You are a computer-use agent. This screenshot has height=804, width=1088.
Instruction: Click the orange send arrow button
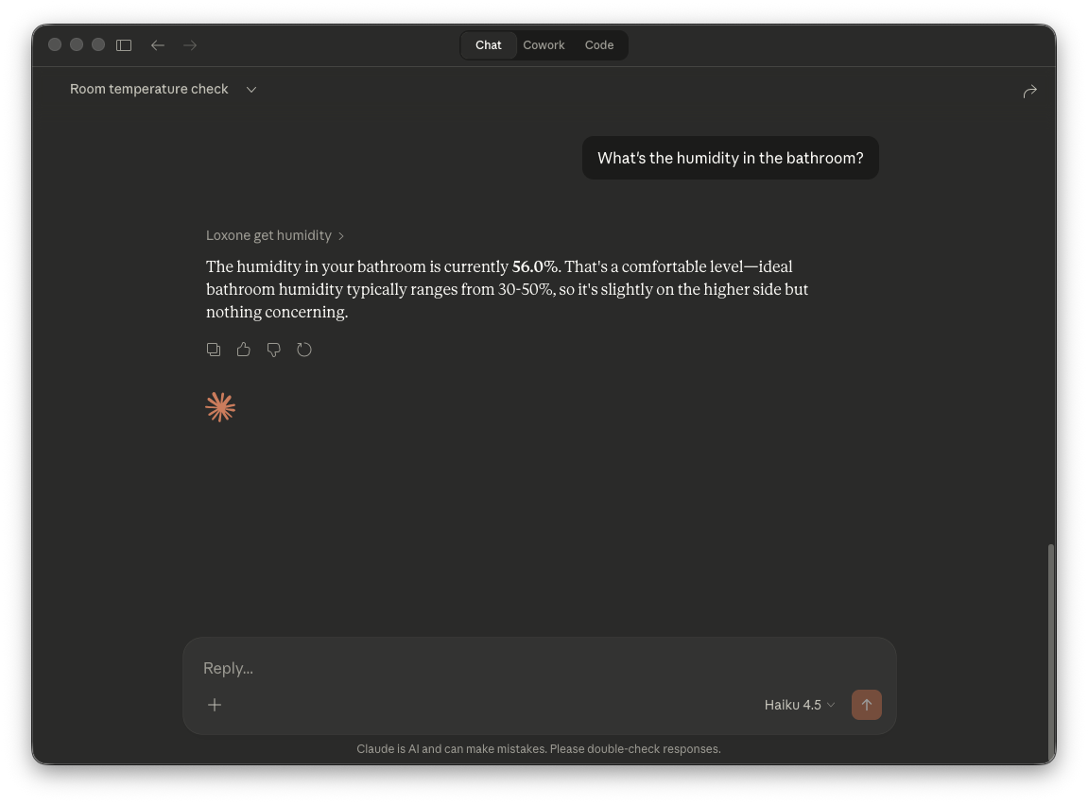tap(866, 705)
